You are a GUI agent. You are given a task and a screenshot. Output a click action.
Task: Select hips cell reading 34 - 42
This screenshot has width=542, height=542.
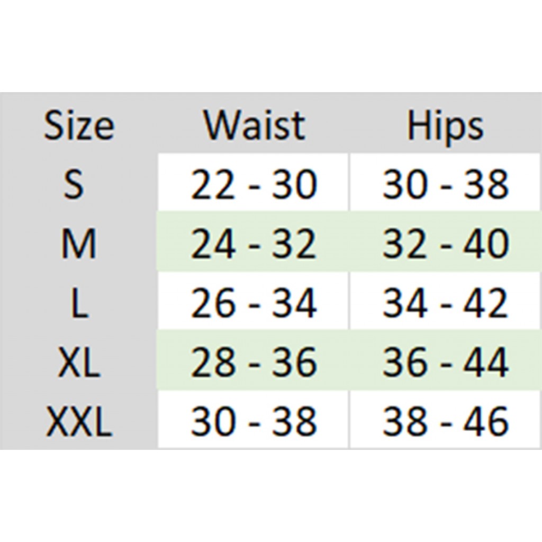click(445, 303)
